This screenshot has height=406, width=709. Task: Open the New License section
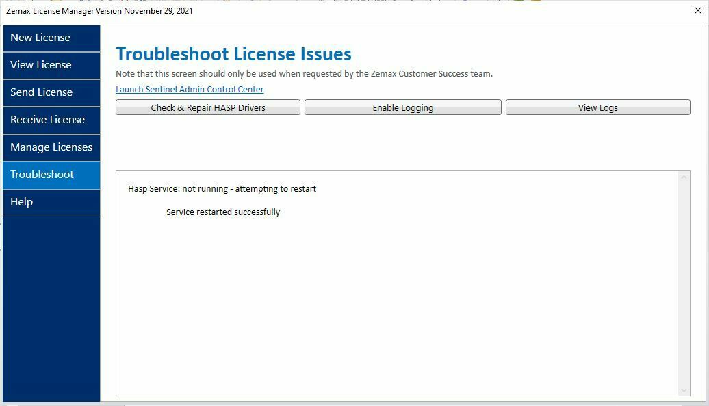point(51,38)
